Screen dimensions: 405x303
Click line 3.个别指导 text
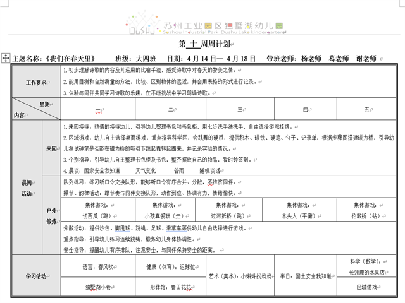pos(158,160)
